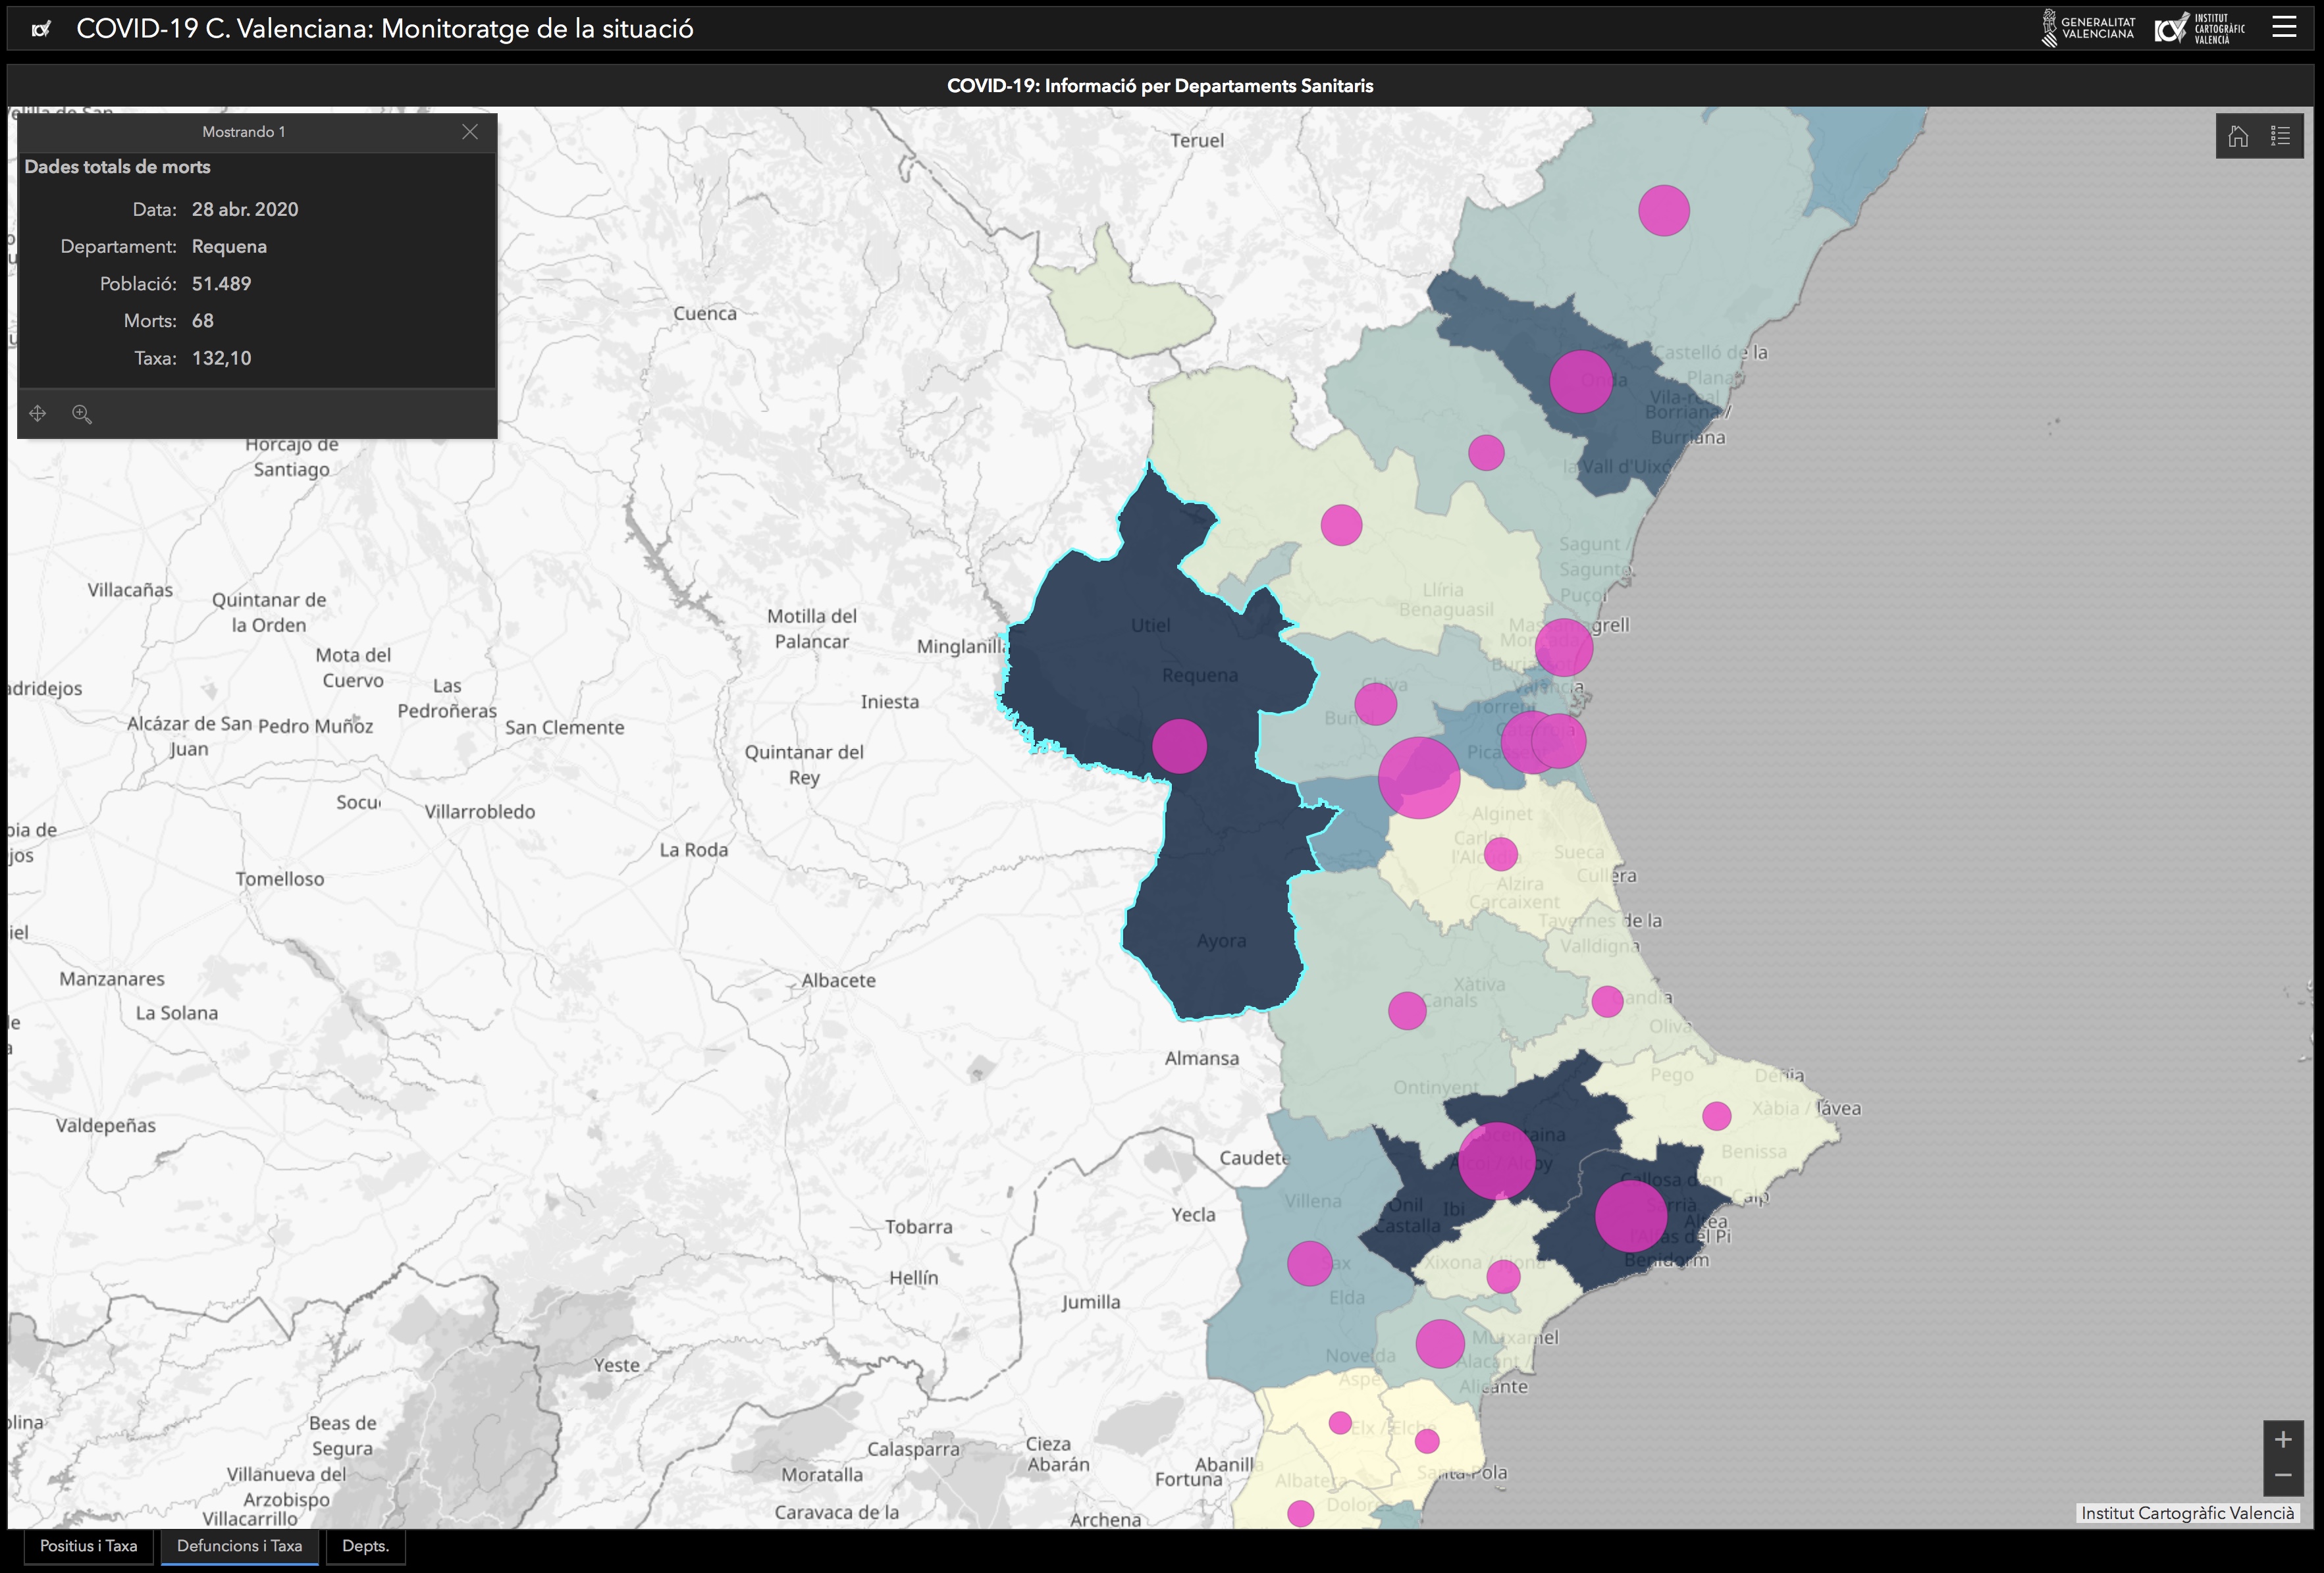The image size is (2324, 1573).
Task: Click the zoom-to magnifier icon in the popup
Action: (x=82, y=413)
